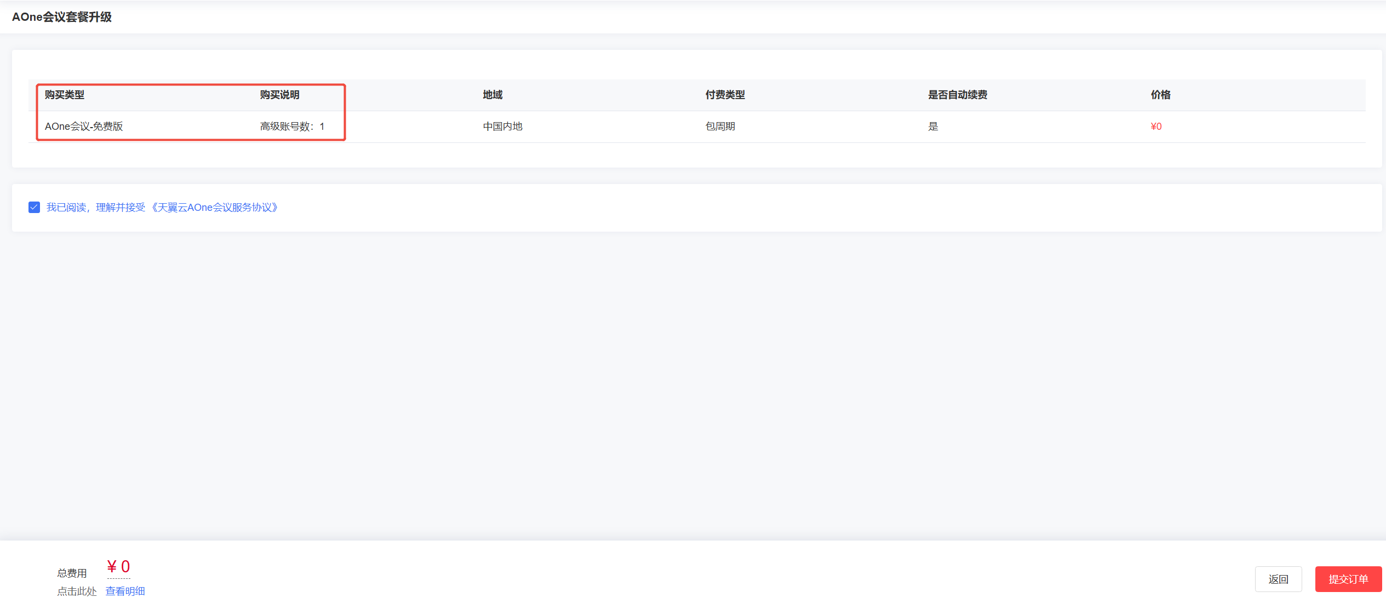
Task: Click the 中国内地 region cell
Action: click(502, 127)
